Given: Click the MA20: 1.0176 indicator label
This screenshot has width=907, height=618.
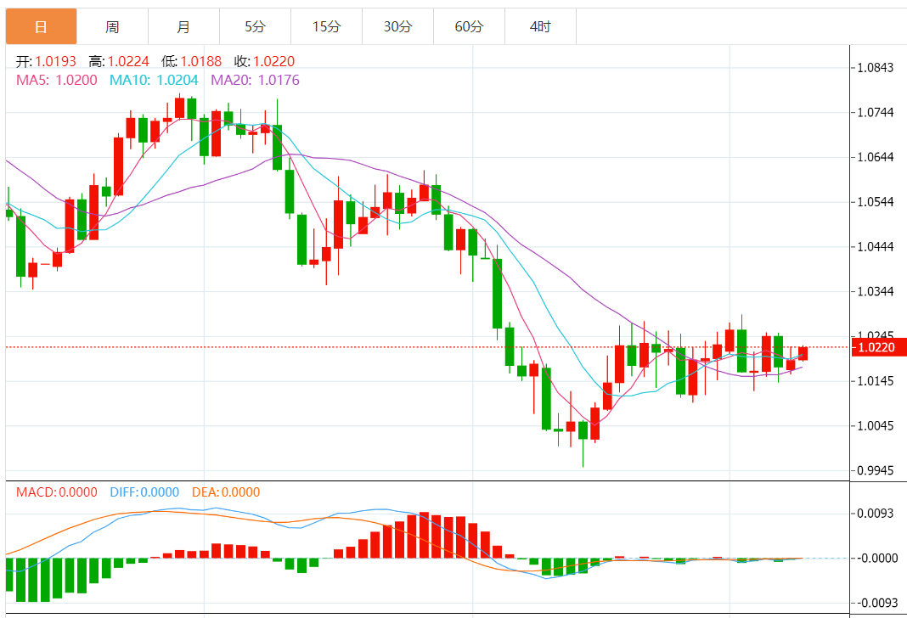Looking at the screenshot, I should click(x=255, y=81).
